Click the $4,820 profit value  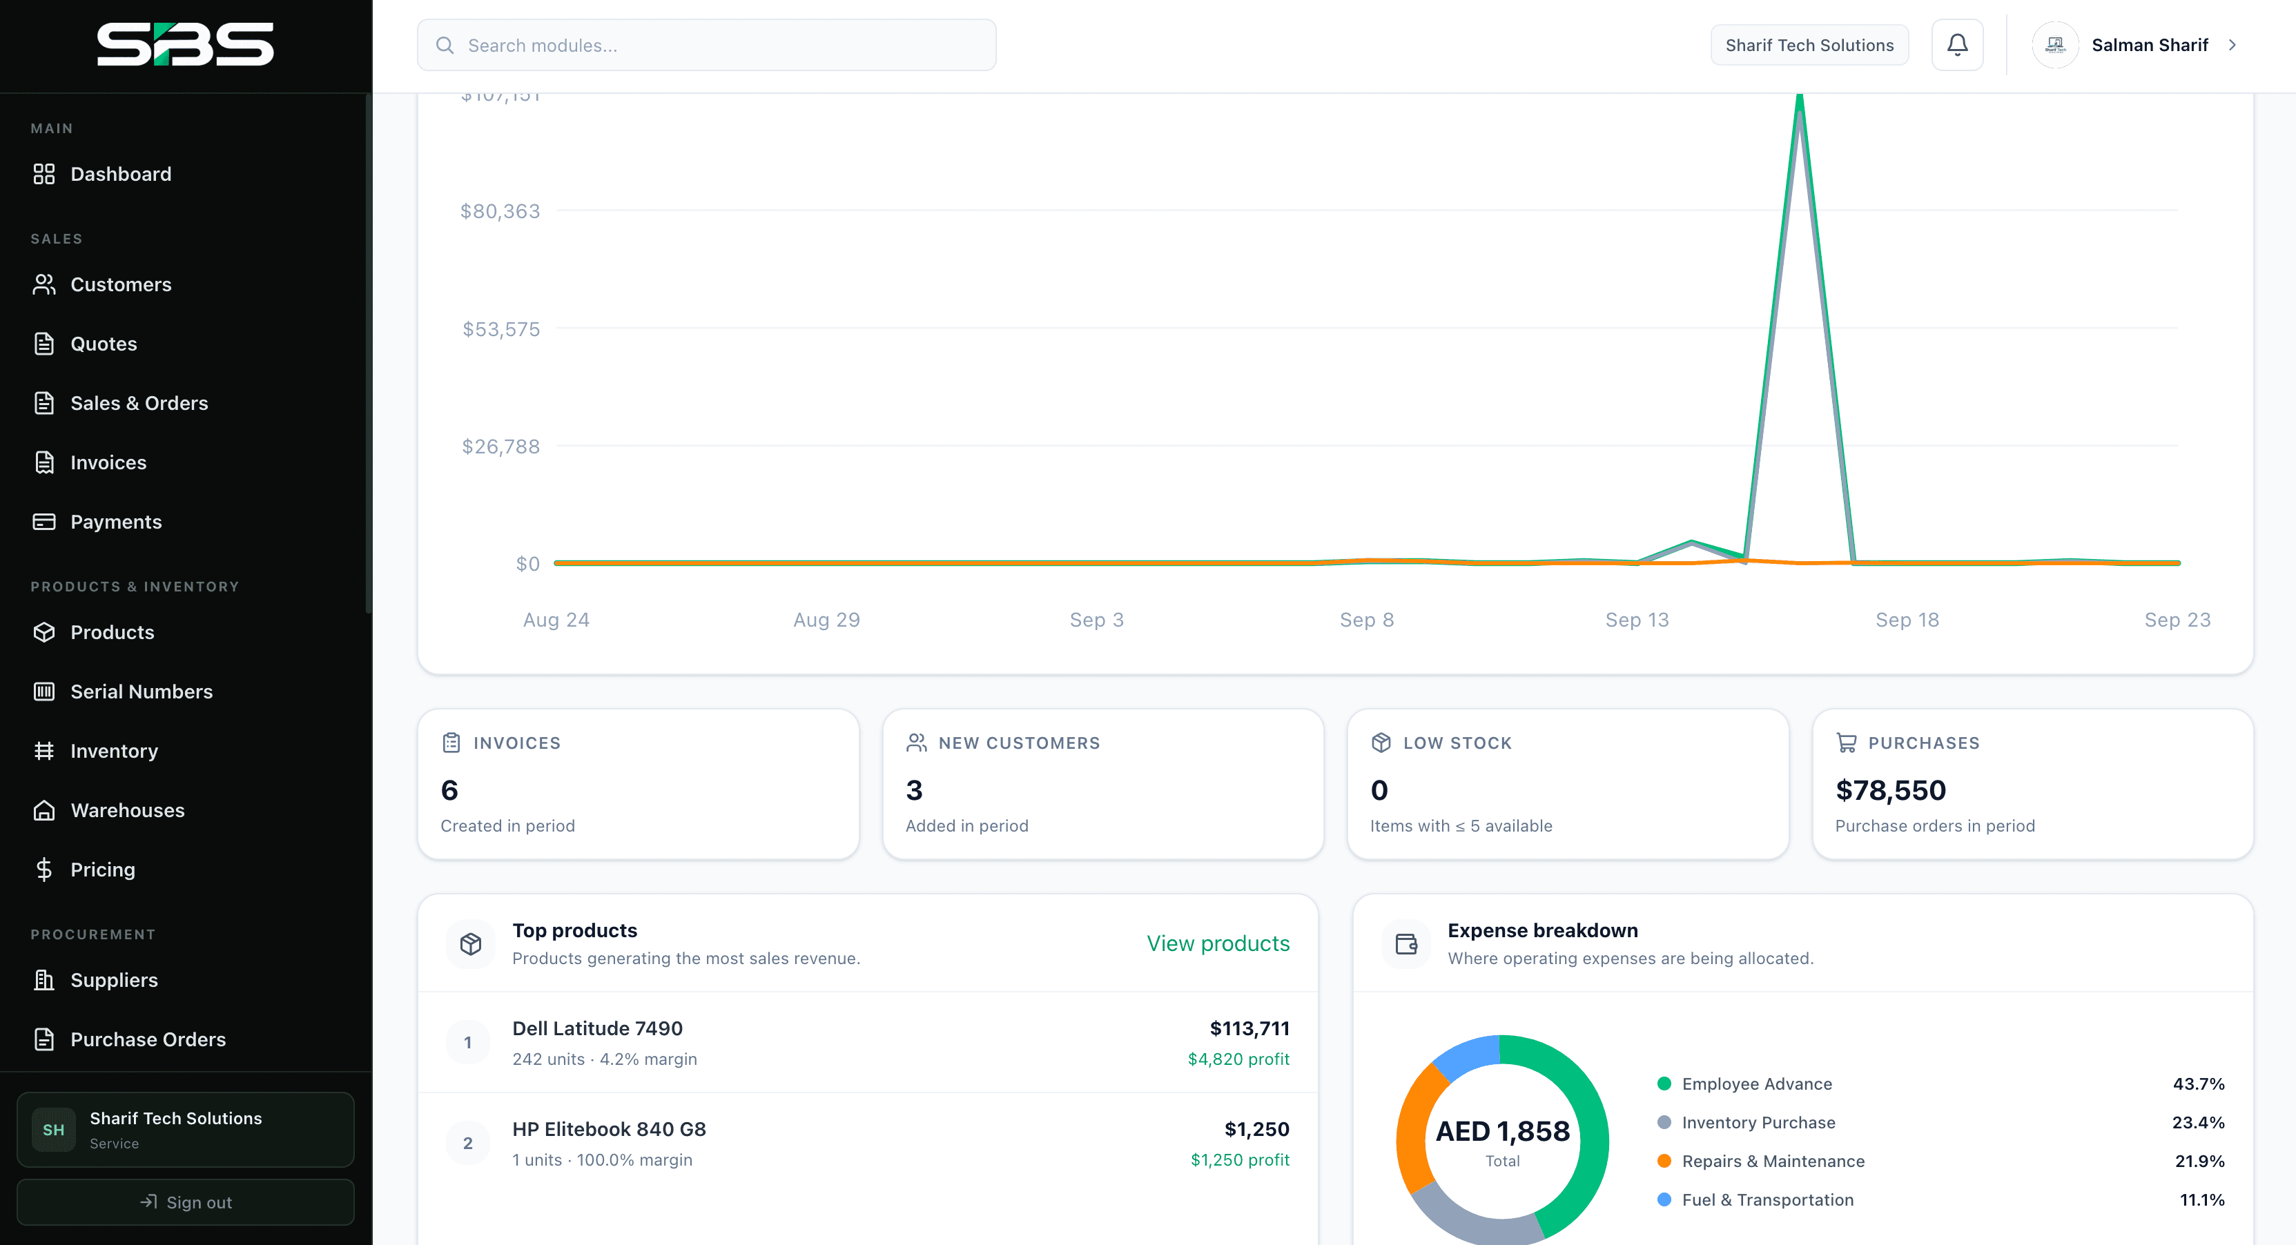coord(1238,1059)
